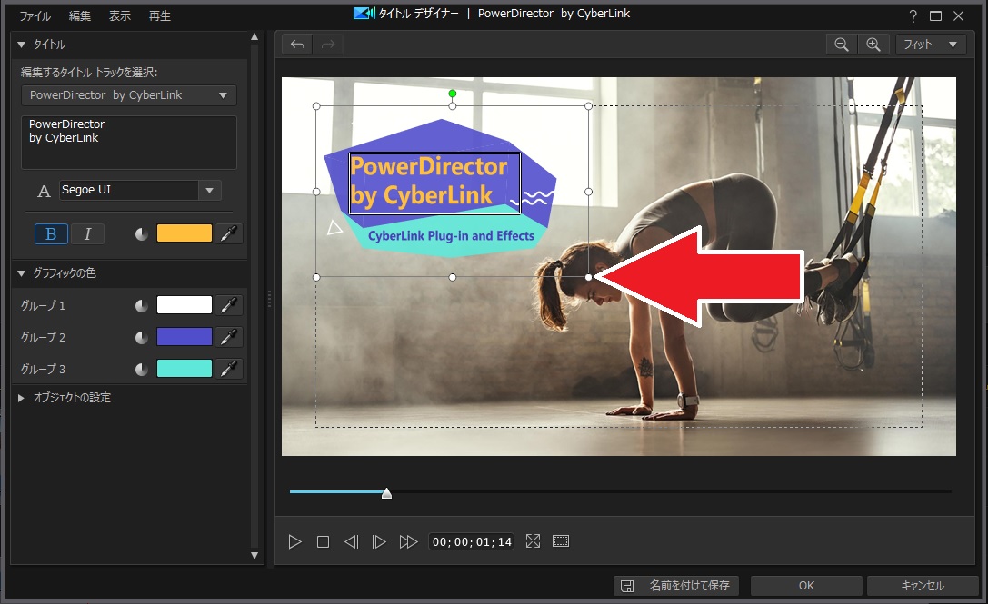Select the CyberLink Plug-in and Effects text
The image size is (988, 604).
pos(451,236)
